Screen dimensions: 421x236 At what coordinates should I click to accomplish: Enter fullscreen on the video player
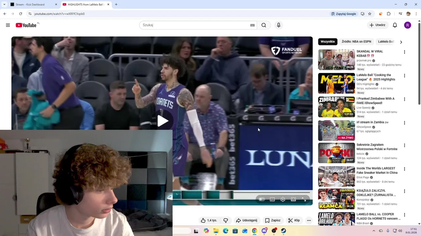coord(304,199)
